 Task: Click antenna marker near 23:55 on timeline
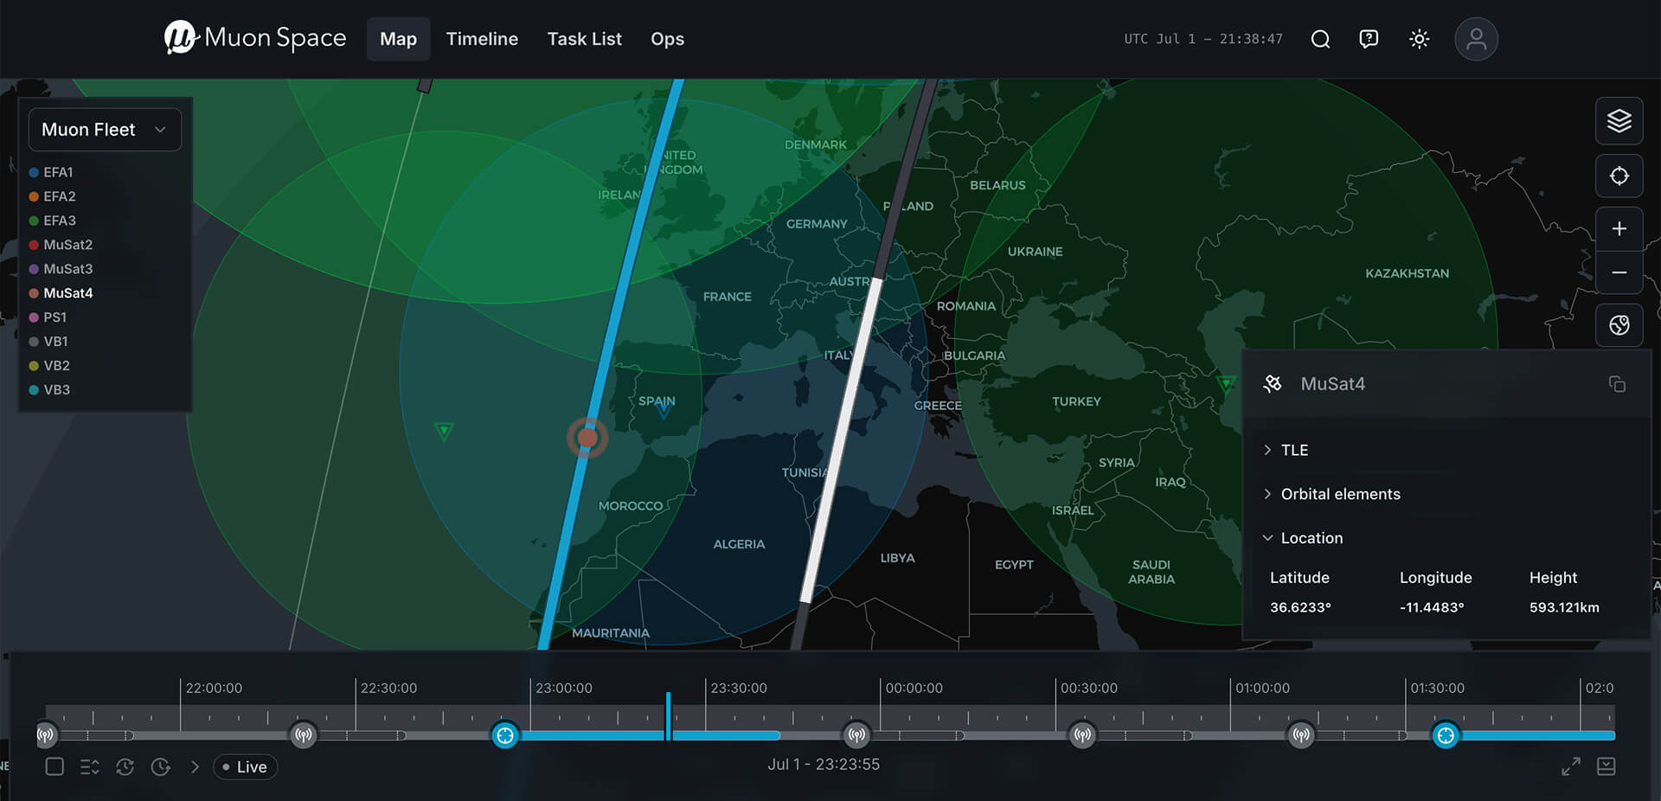coord(856,735)
